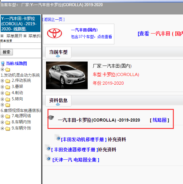Expand the 6.音频视频 tree node
The width and height of the screenshot is (183, 184).
pos(2,105)
